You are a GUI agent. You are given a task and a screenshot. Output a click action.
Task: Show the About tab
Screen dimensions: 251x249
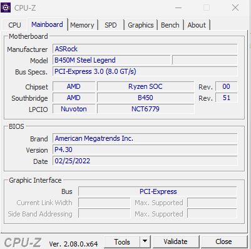(x=197, y=25)
